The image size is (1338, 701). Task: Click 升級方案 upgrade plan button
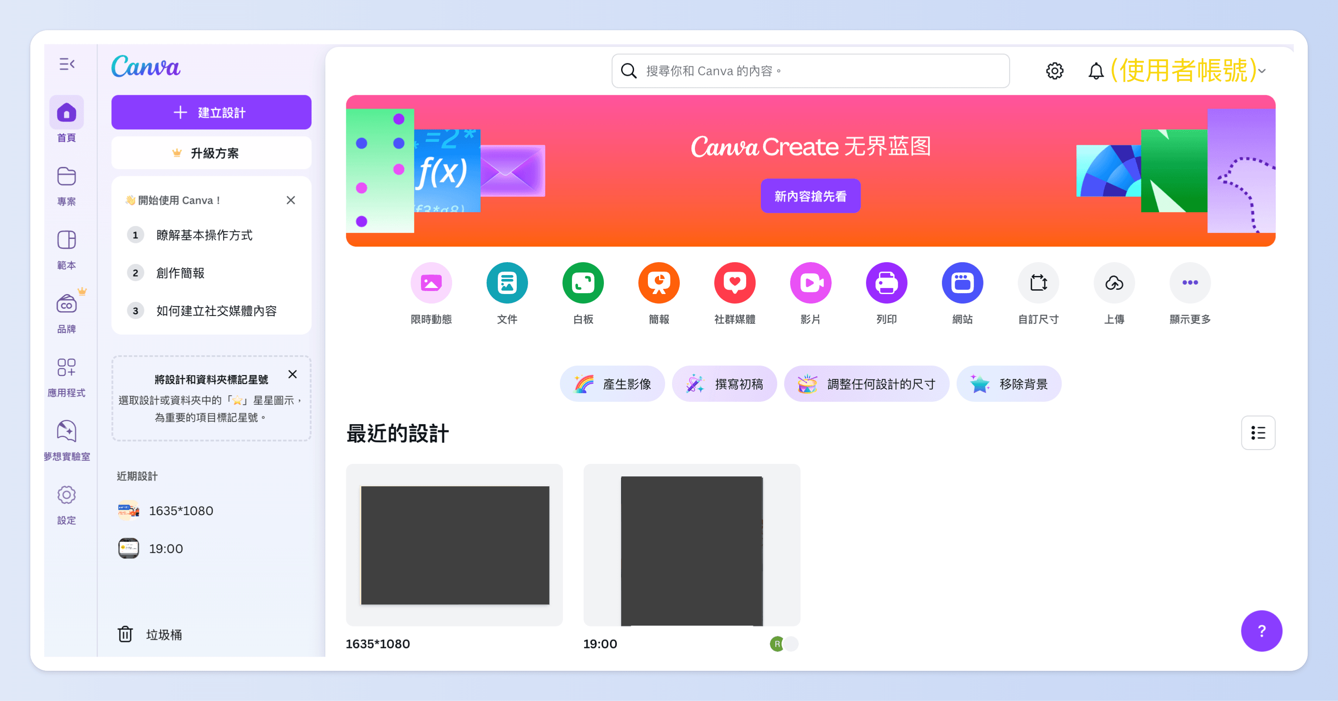211,153
